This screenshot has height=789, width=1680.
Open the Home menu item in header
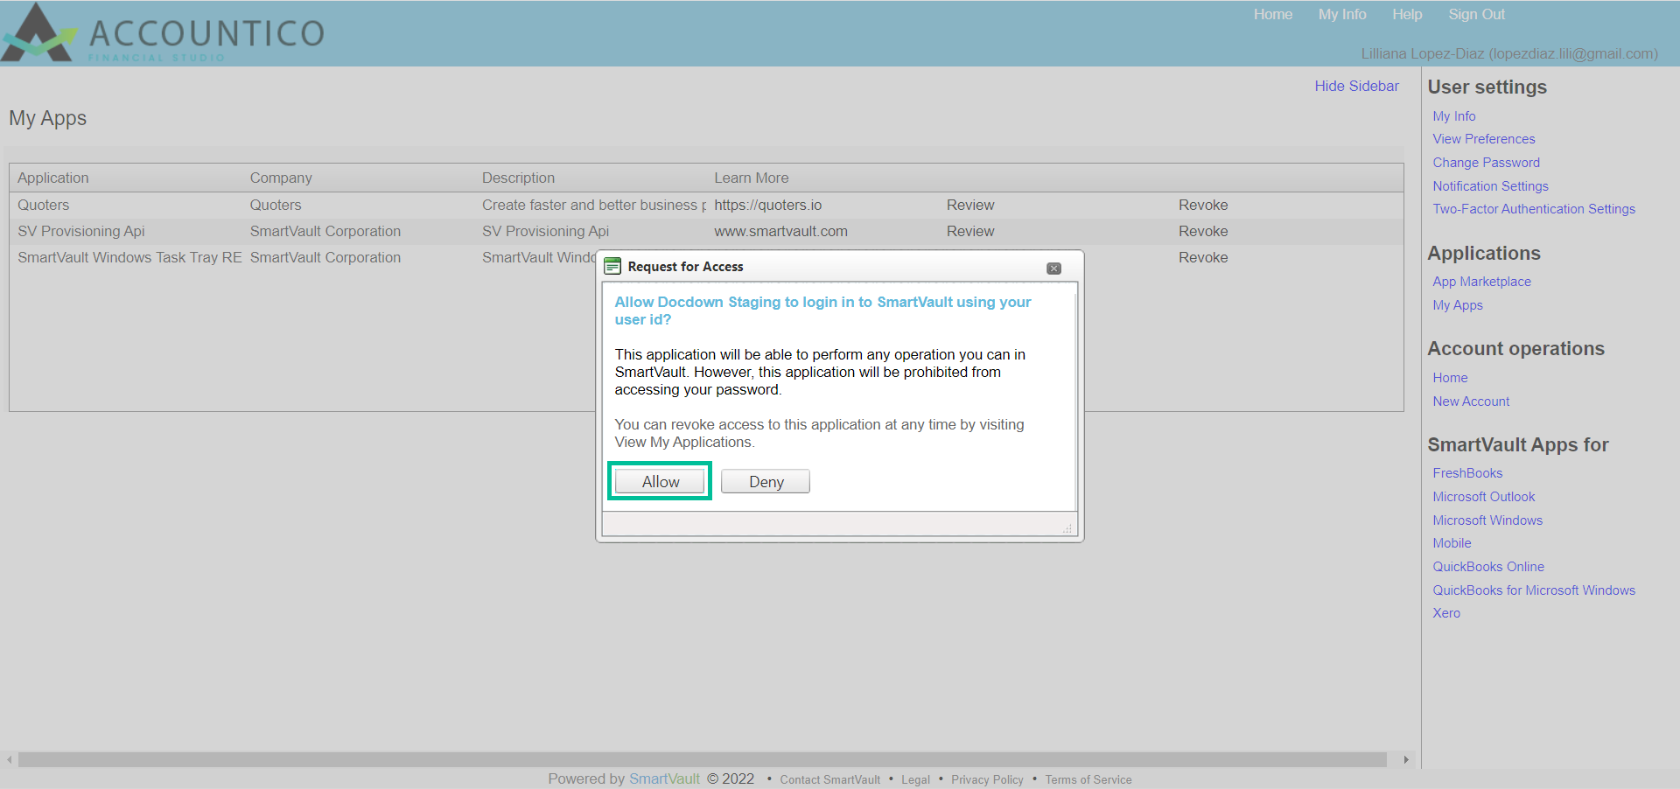pyautogui.click(x=1272, y=14)
